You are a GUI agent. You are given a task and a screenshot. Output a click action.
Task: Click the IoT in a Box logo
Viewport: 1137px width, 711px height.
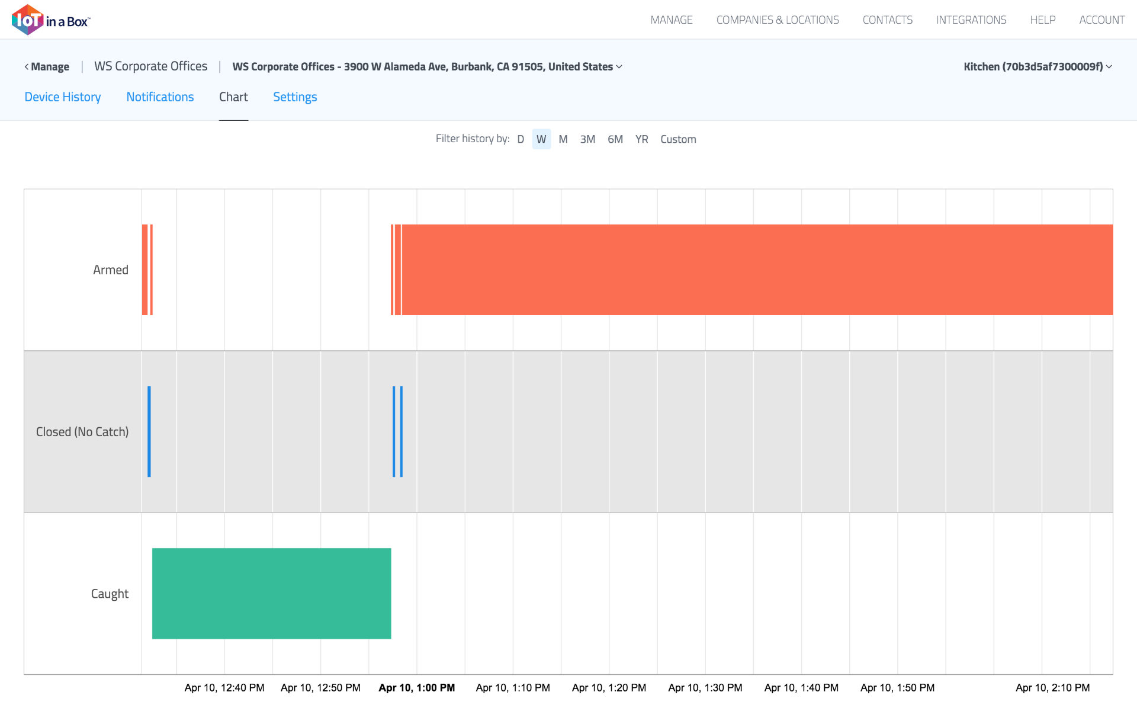click(50, 20)
